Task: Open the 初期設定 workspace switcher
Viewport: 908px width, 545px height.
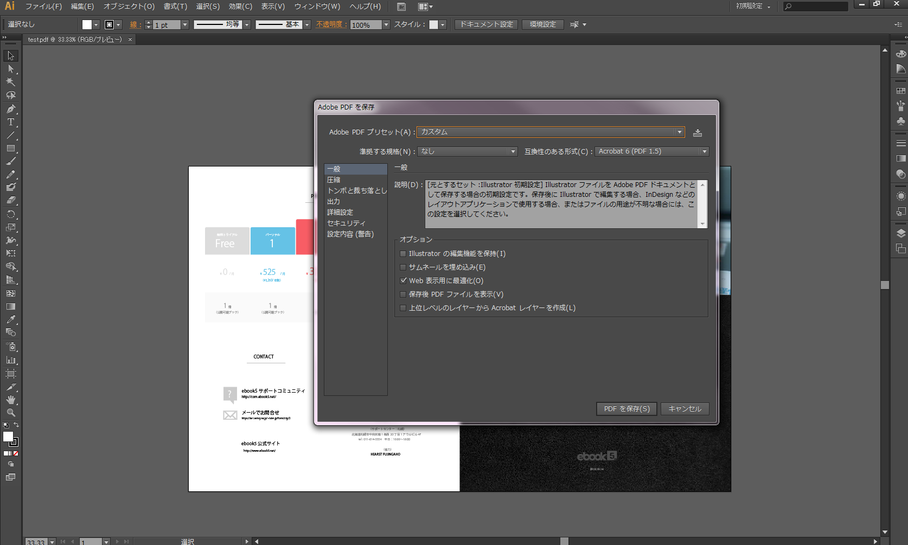Action: click(x=753, y=7)
